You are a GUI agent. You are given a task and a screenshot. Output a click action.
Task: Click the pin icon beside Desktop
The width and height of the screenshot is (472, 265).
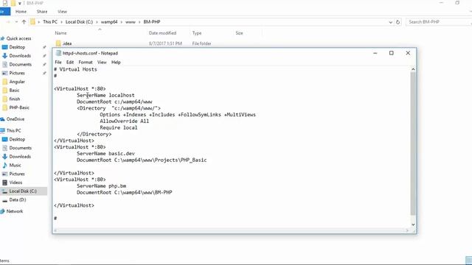coord(44,47)
